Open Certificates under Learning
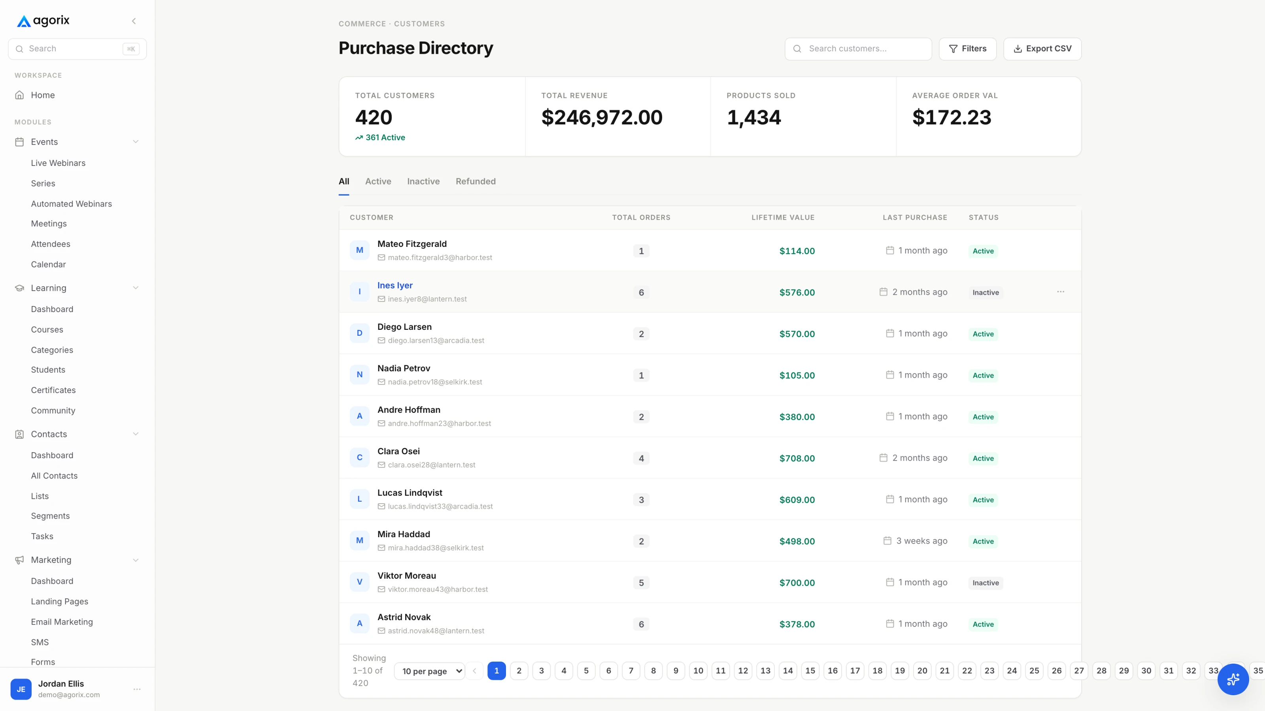The height and width of the screenshot is (711, 1265). coord(53,390)
